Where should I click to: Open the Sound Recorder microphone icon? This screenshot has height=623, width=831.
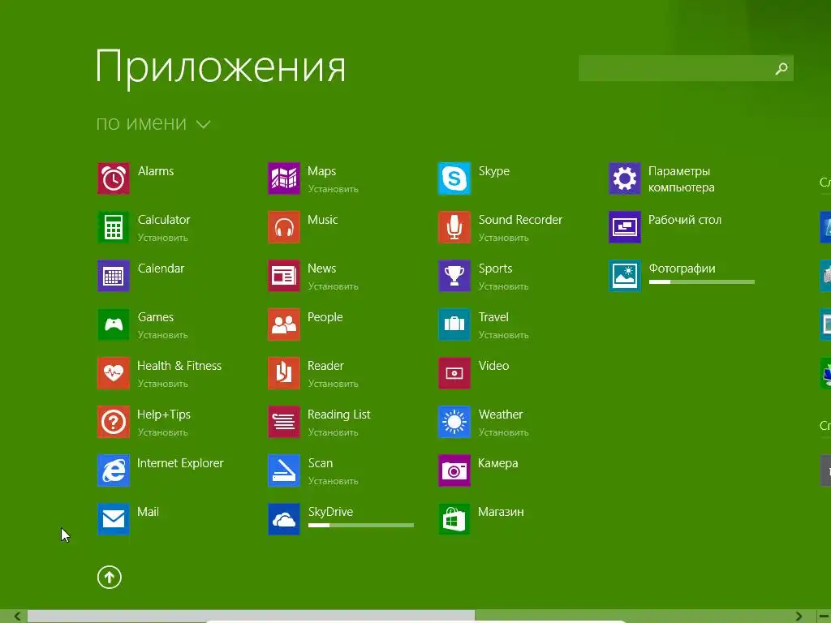click(x=454, y=227)
